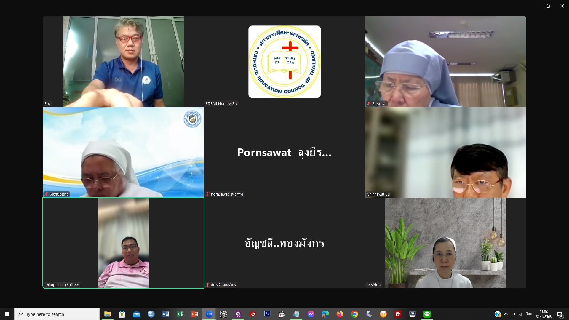
Task: Click the 'sr.sirirat' name label
Action: [x=374, y=285]
